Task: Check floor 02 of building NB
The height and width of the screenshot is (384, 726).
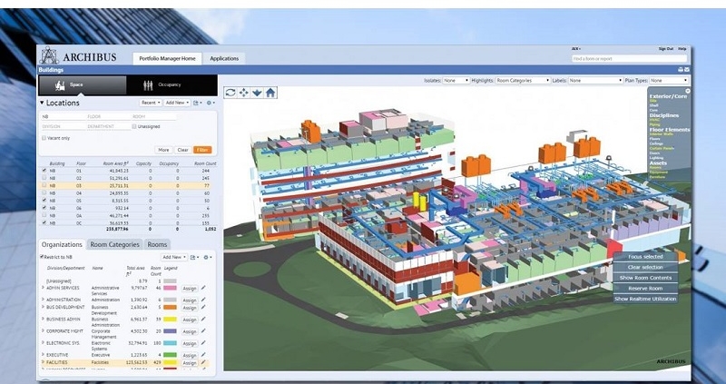Action: [44, 178]
